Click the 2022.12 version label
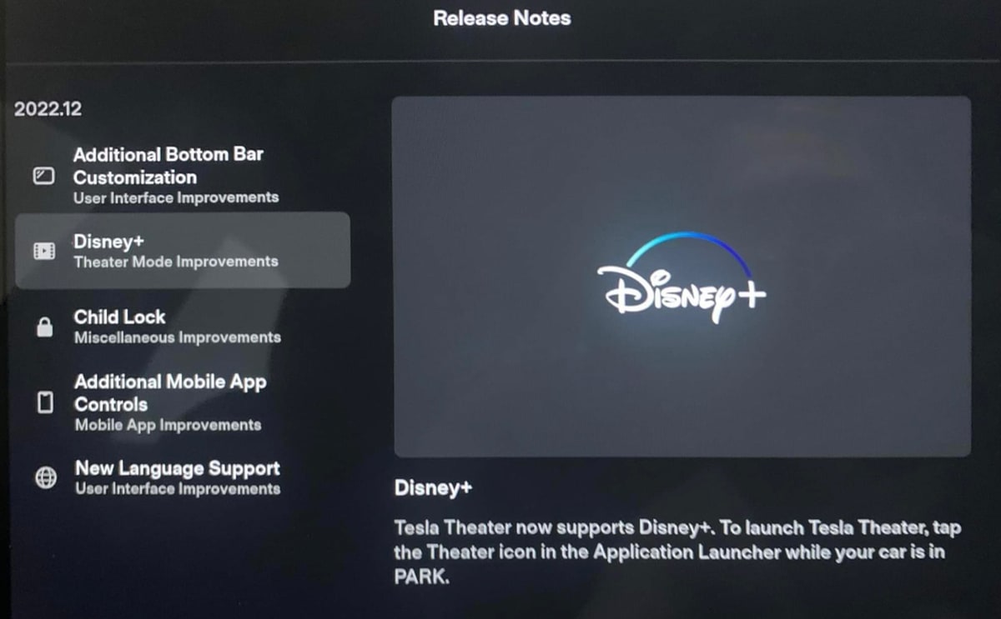 (48, 109)
